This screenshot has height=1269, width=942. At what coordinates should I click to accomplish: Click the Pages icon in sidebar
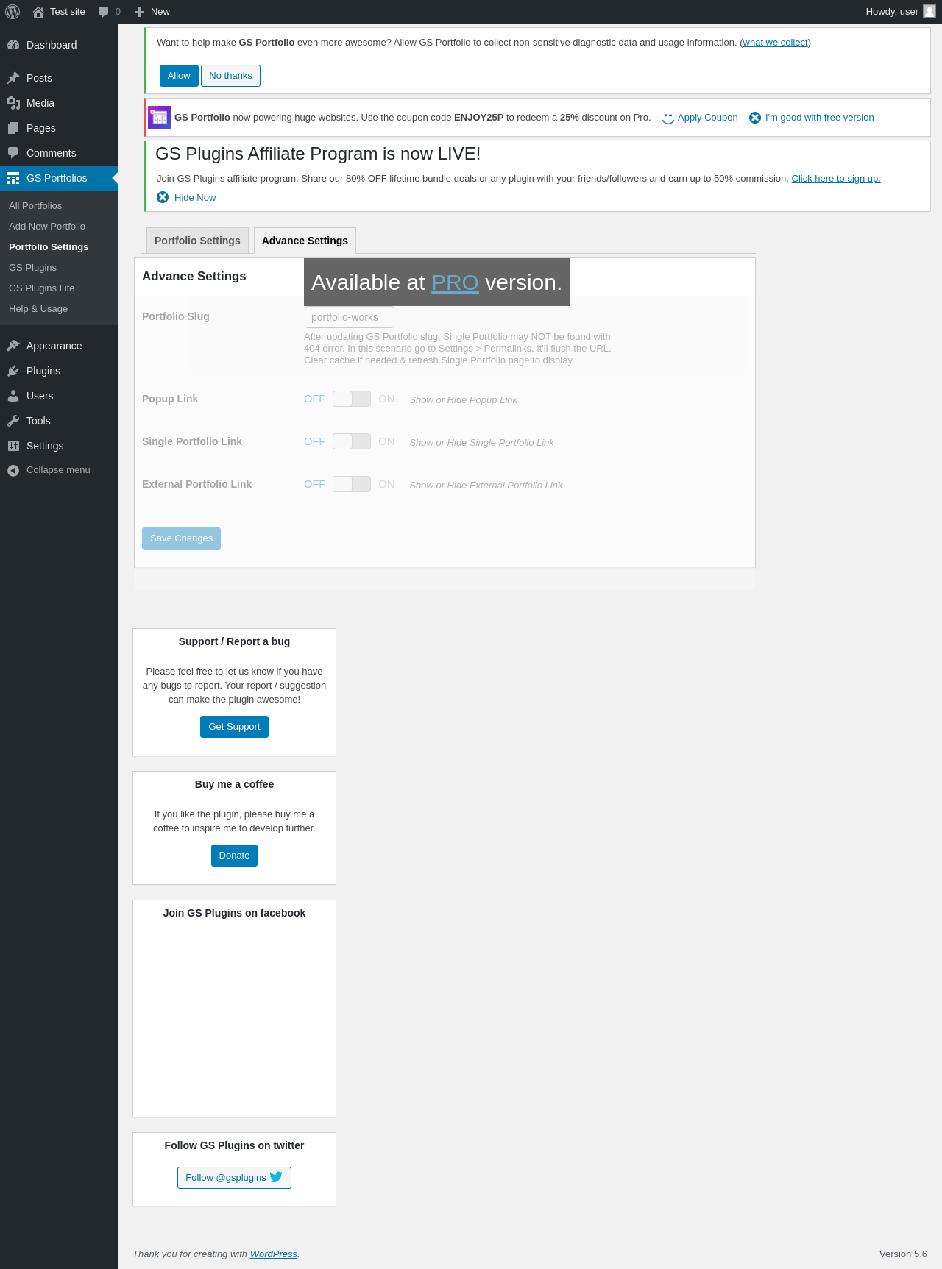click(x=13, y=128)
